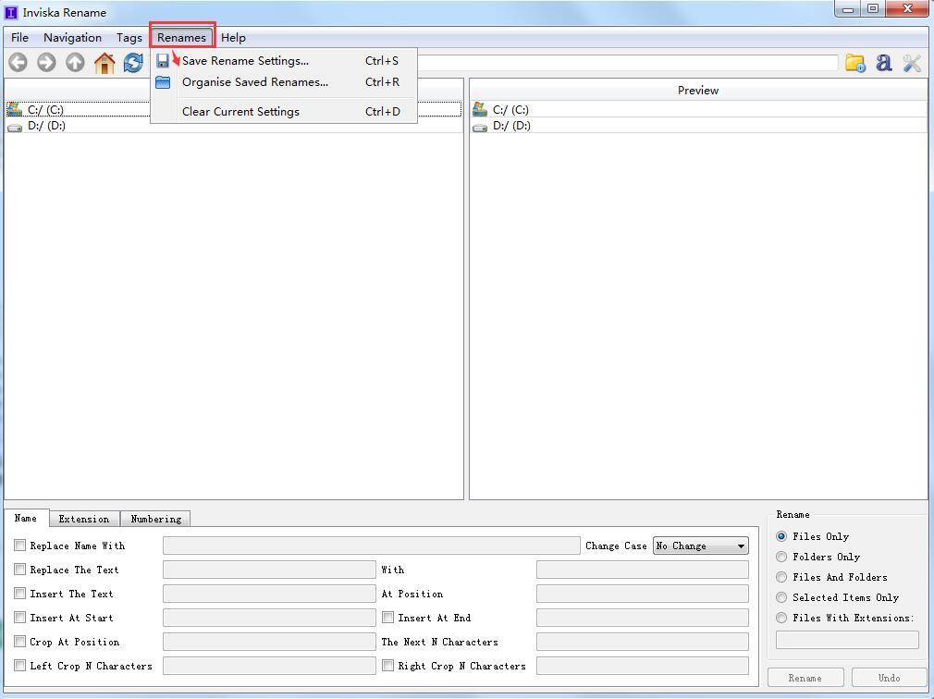Click the path address bar field
934x699 pixels.
(x=628, y=63)
